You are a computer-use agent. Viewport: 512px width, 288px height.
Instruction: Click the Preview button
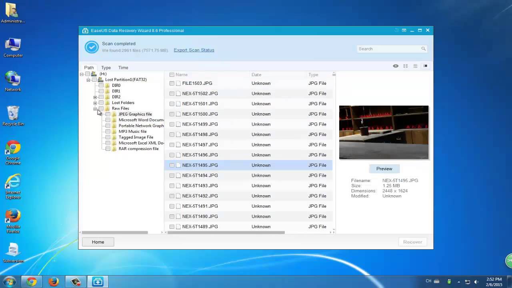click(384, 169)
